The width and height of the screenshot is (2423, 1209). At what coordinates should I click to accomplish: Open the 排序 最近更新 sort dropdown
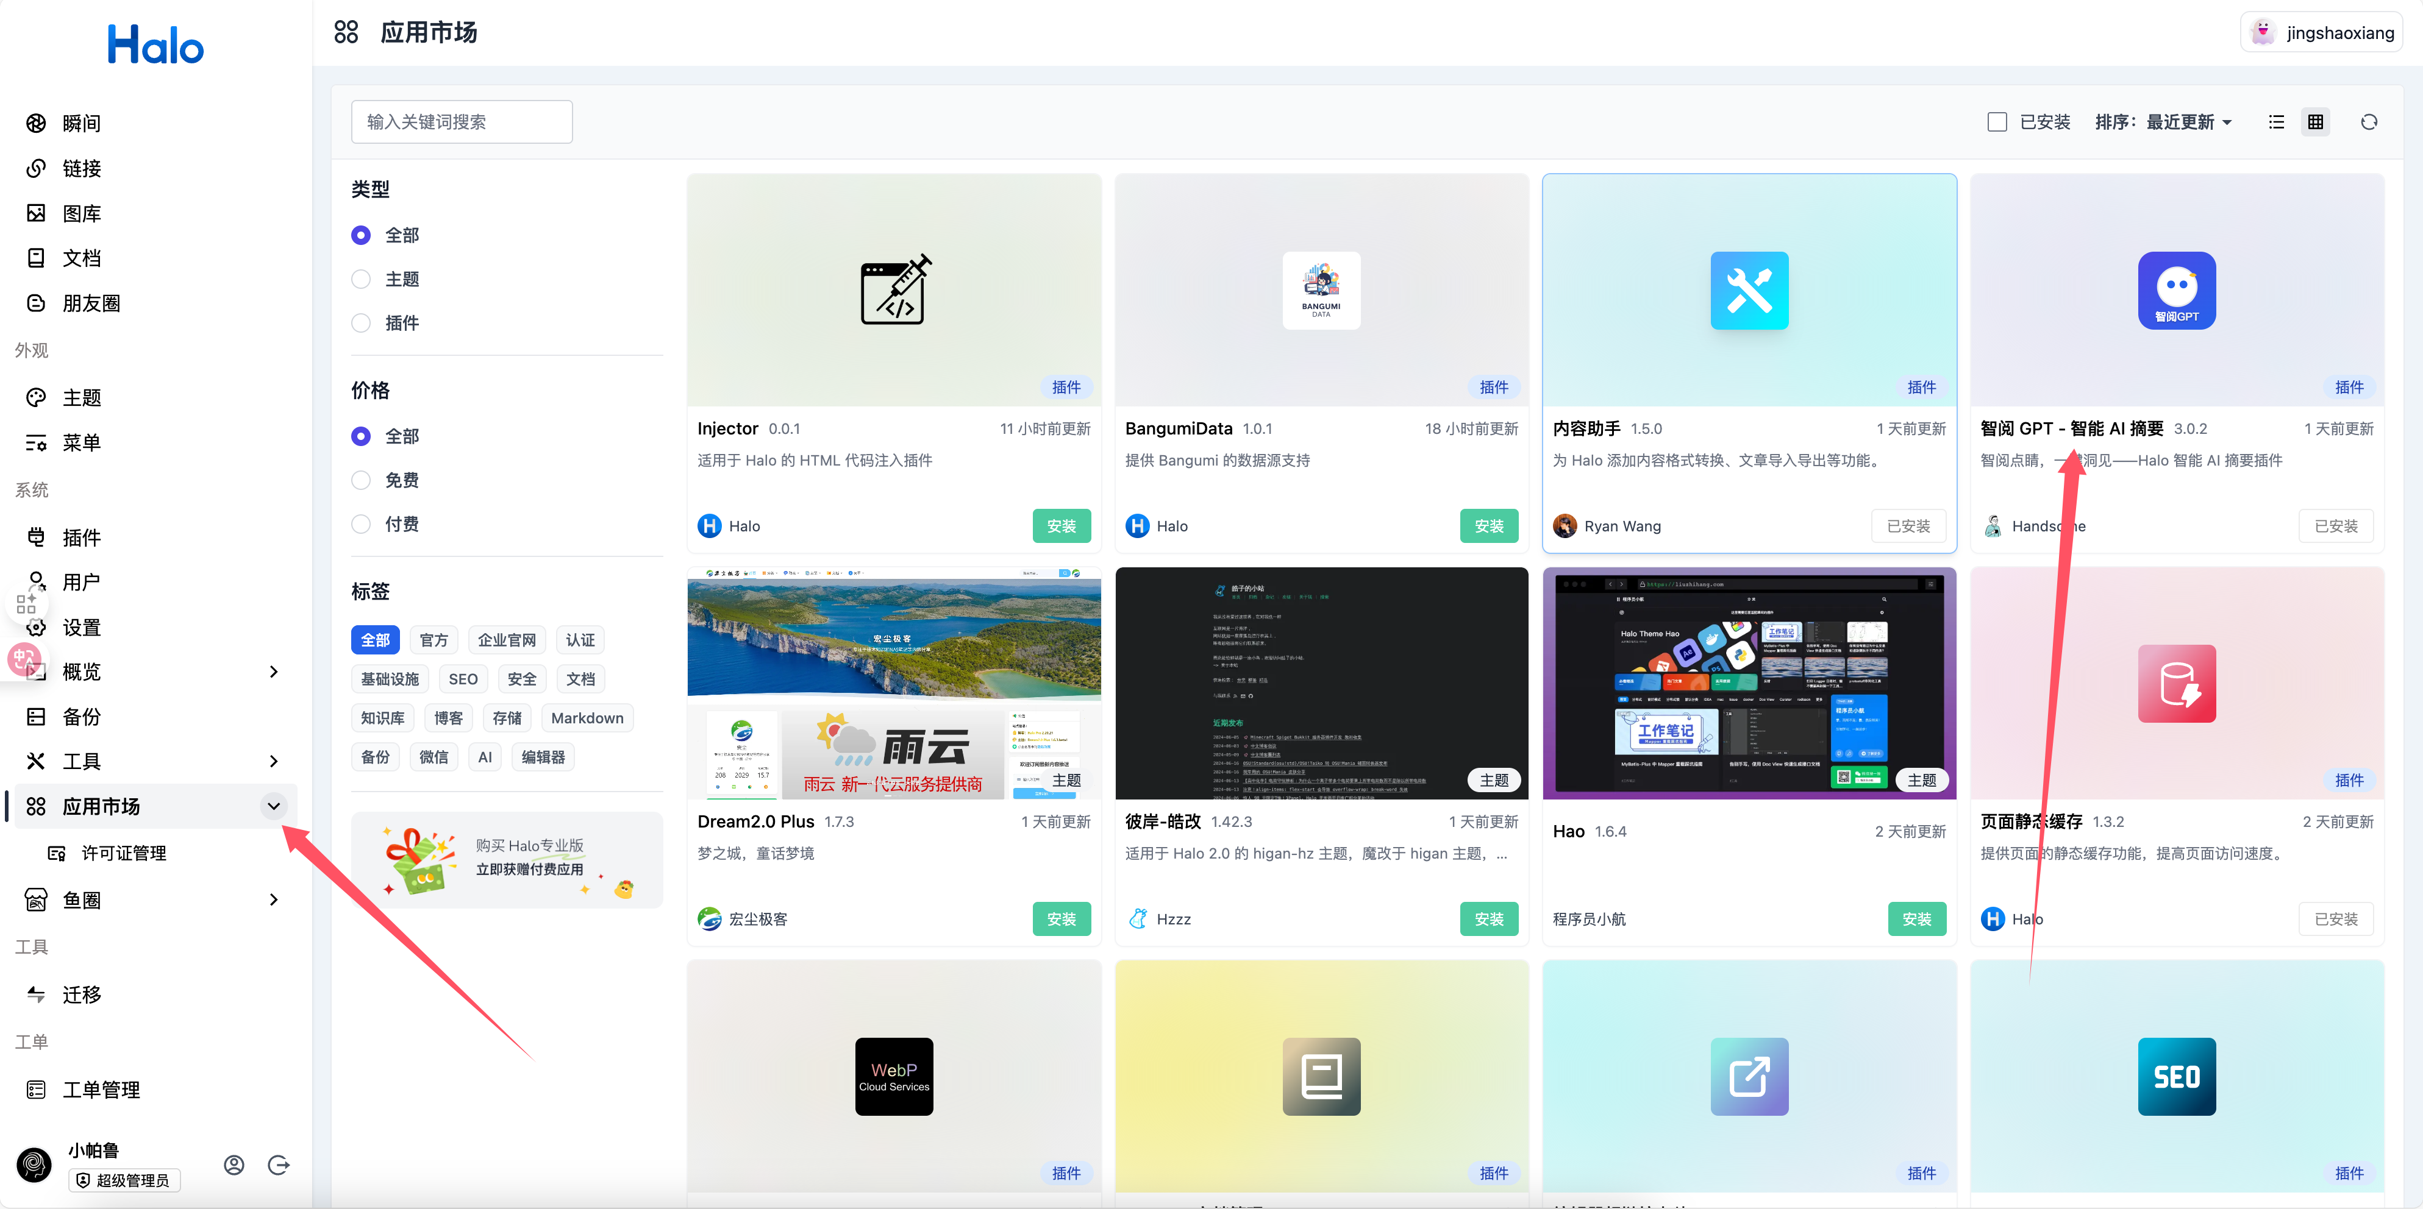coord(2163,122)
